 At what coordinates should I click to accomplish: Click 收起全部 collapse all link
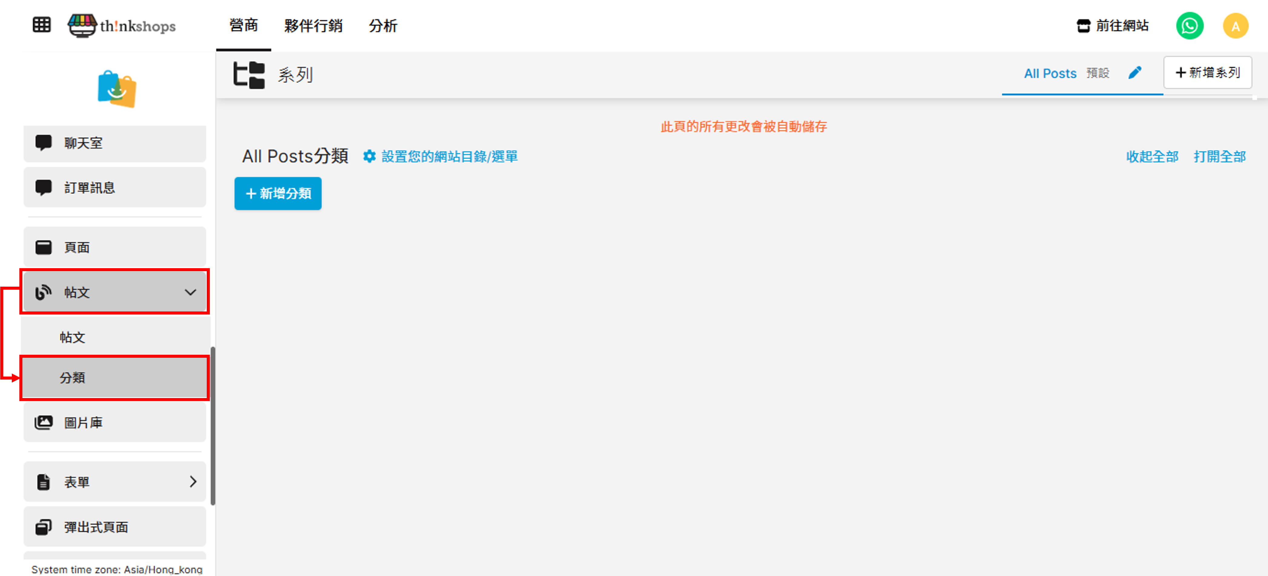coord(1152,156)
